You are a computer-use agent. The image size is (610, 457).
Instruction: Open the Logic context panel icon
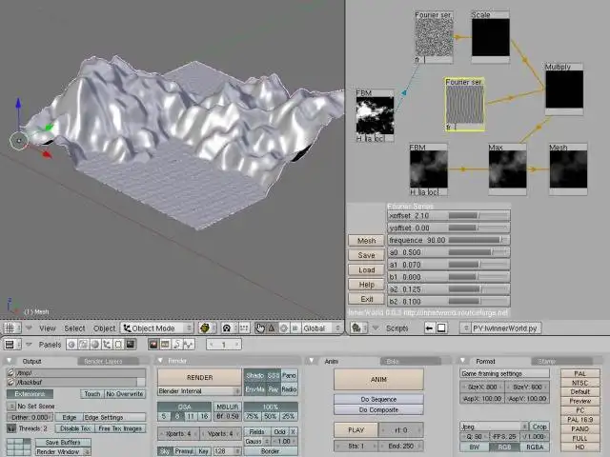click(71, 345)
